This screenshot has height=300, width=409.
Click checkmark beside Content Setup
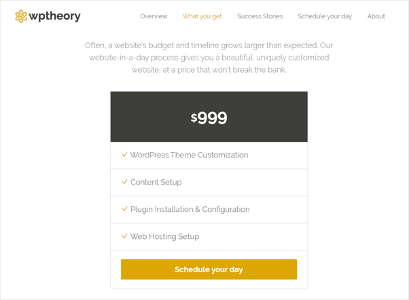point(125,182)
